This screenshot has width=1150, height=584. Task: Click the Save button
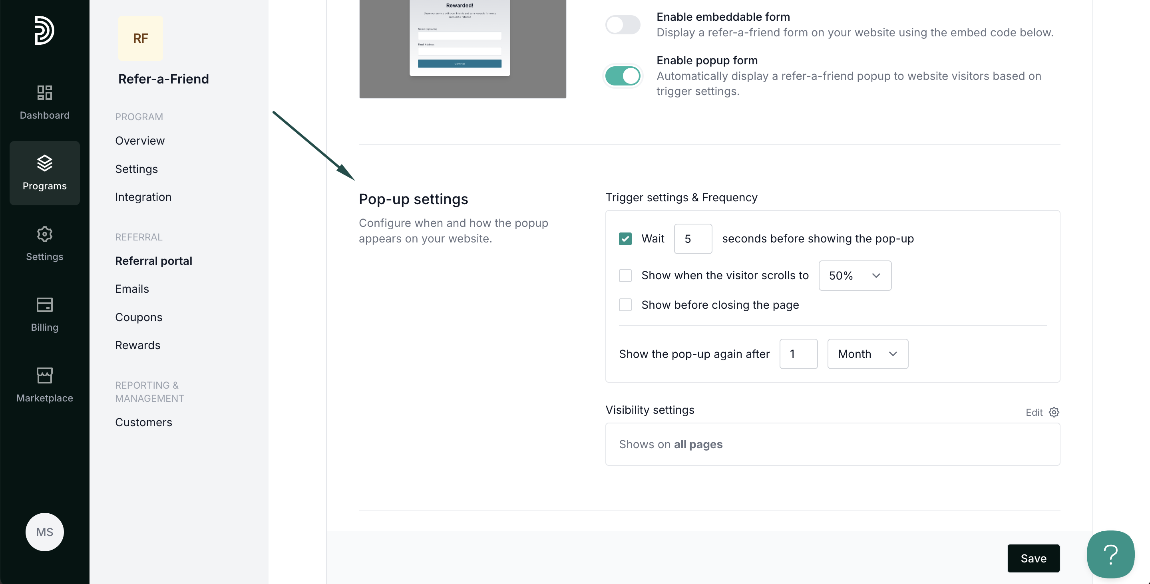(x=1033, y=558)
